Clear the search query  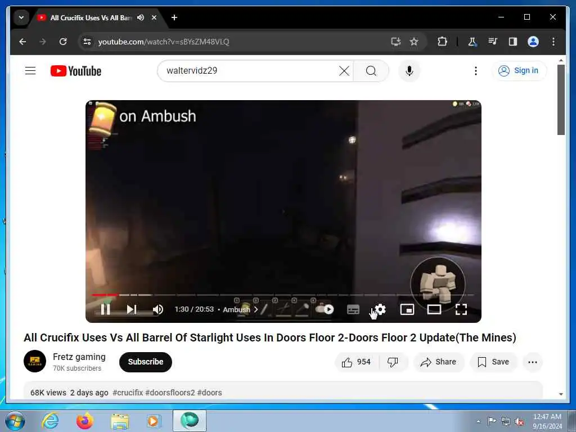(344, 70)
